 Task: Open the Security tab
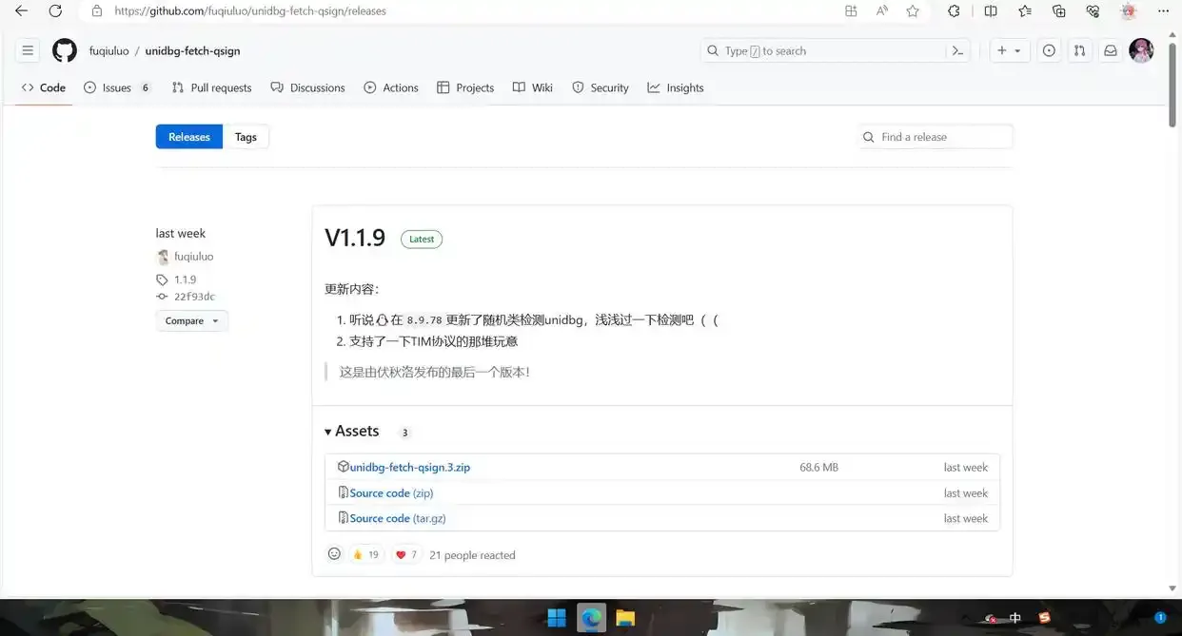point(601,87)
